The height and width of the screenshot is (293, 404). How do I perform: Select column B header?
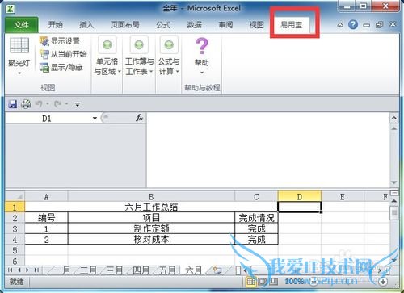(151, 197)
